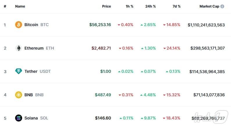Sort the table by Name column

pyautogui.click(x=20, y=6)
